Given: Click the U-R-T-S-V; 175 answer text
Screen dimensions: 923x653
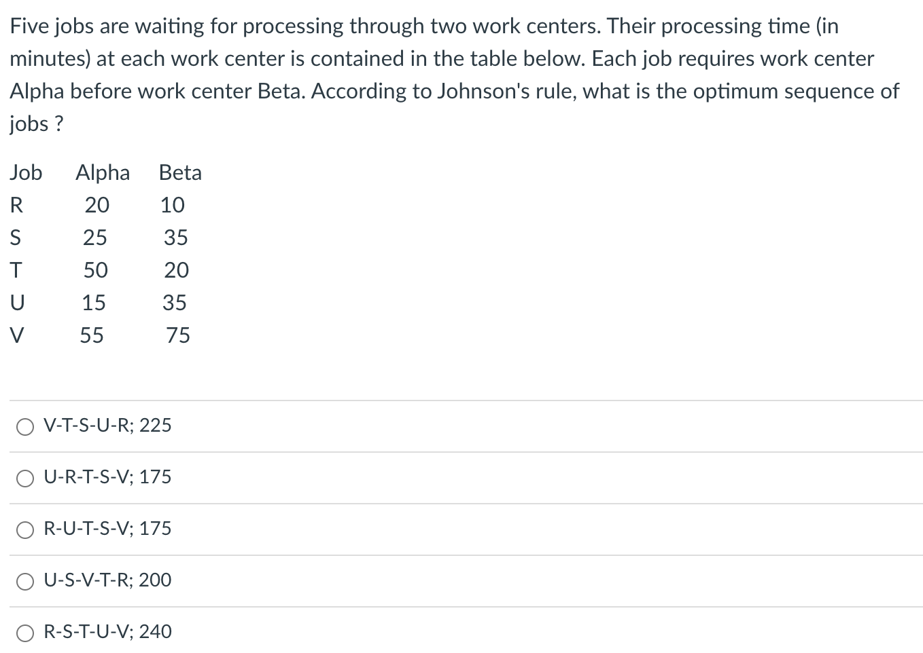Looking at the screenshot, I should coord(107,477).
